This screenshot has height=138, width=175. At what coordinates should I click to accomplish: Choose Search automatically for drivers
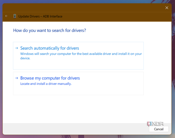point(78,56)
